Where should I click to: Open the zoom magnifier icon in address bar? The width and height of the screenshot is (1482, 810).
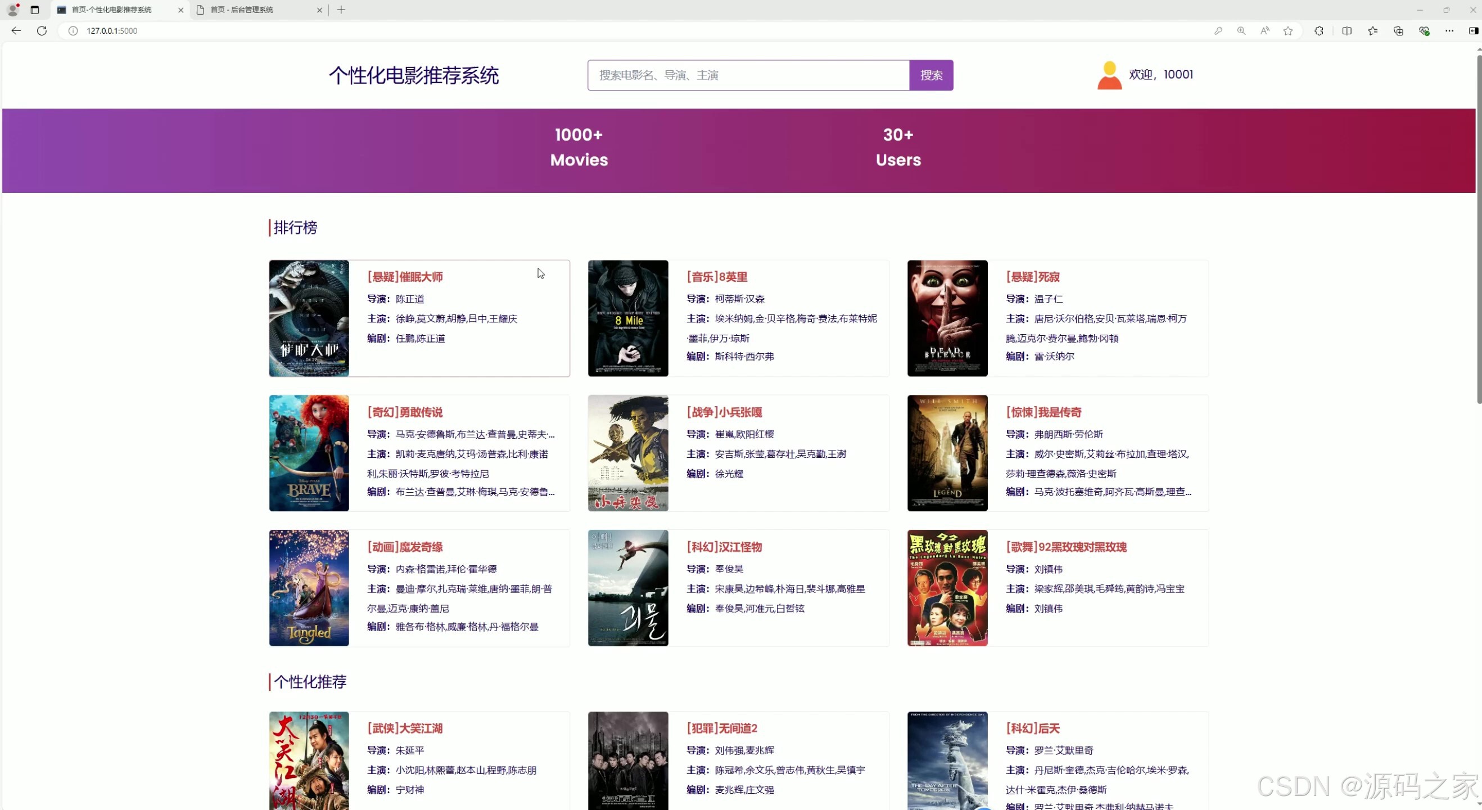pyautogui.click(x=1241, y=30)
